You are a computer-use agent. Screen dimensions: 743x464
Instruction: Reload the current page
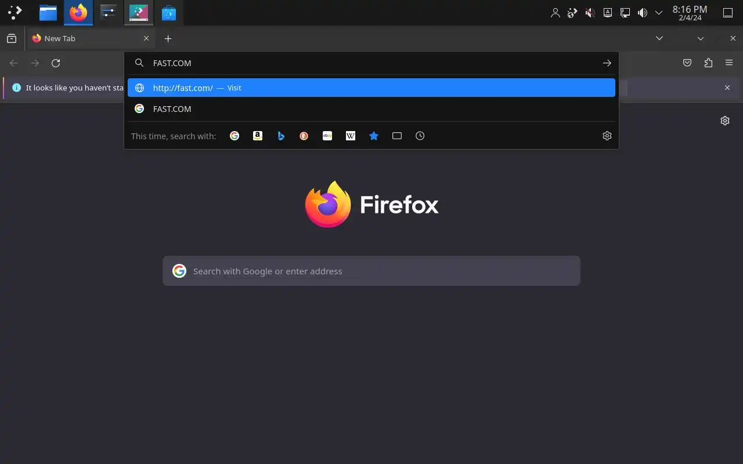(x=56, y=63)
